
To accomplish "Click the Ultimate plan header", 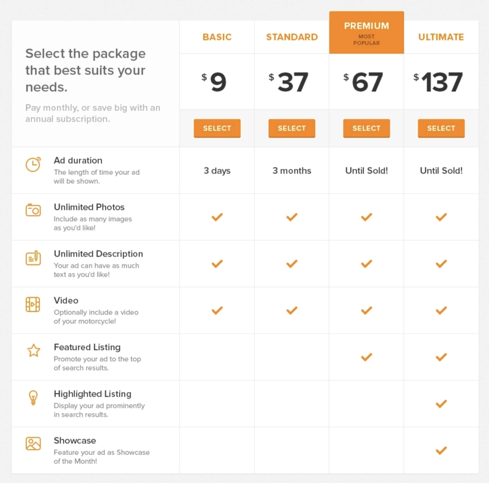I will coord(441,37).
